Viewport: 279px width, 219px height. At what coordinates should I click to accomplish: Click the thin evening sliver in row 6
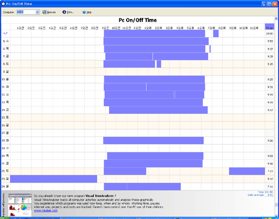point(210,49)
